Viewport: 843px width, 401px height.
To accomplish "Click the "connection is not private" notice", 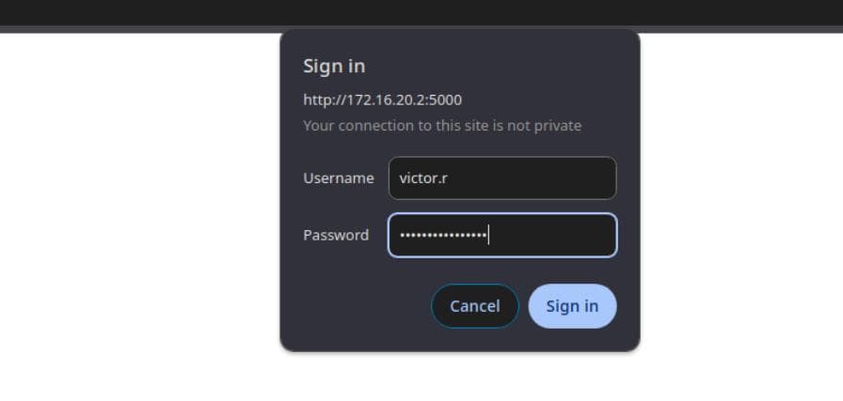I will (442, 126).
